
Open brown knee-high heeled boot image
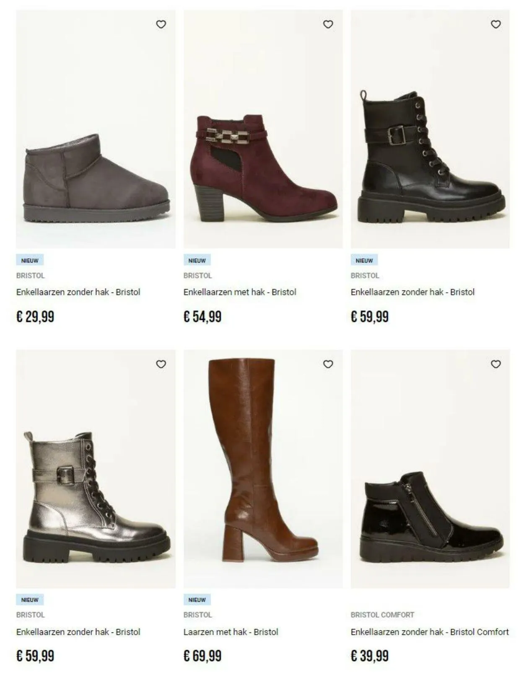coord(263,469)
